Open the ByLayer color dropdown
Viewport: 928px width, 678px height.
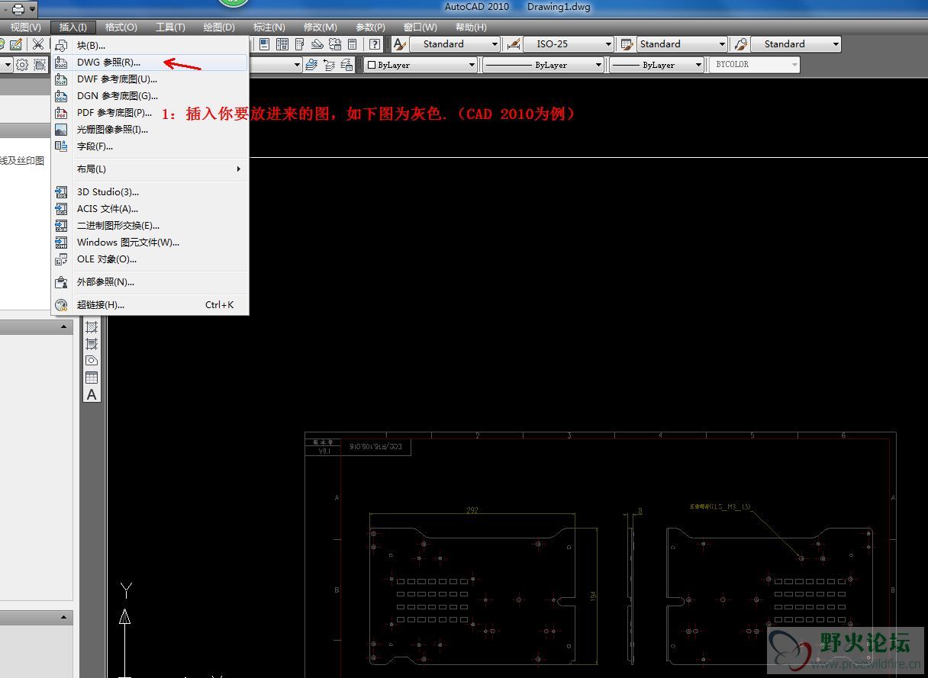coord(420,65)
